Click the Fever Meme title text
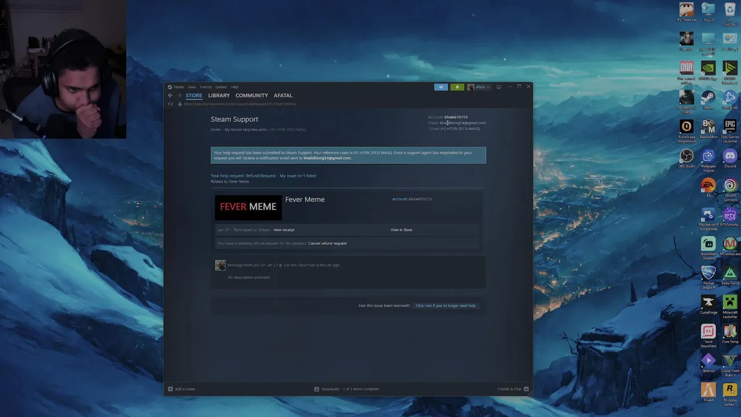The width and height of the screenshot is (741, 417). point(305,199)
